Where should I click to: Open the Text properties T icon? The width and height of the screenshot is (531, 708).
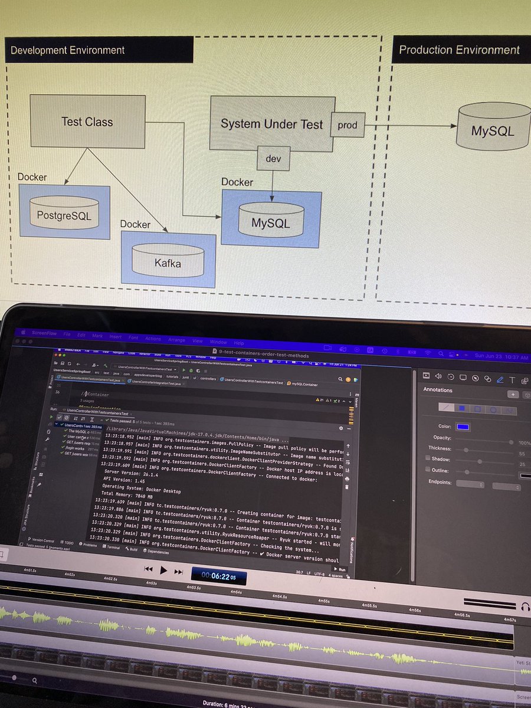[x=512, y=379]
